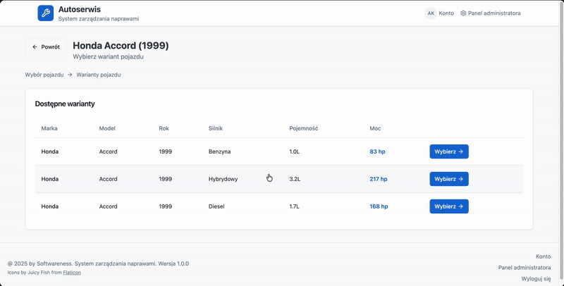
Task: Open Konto in the top header
Action: [446, 13]
